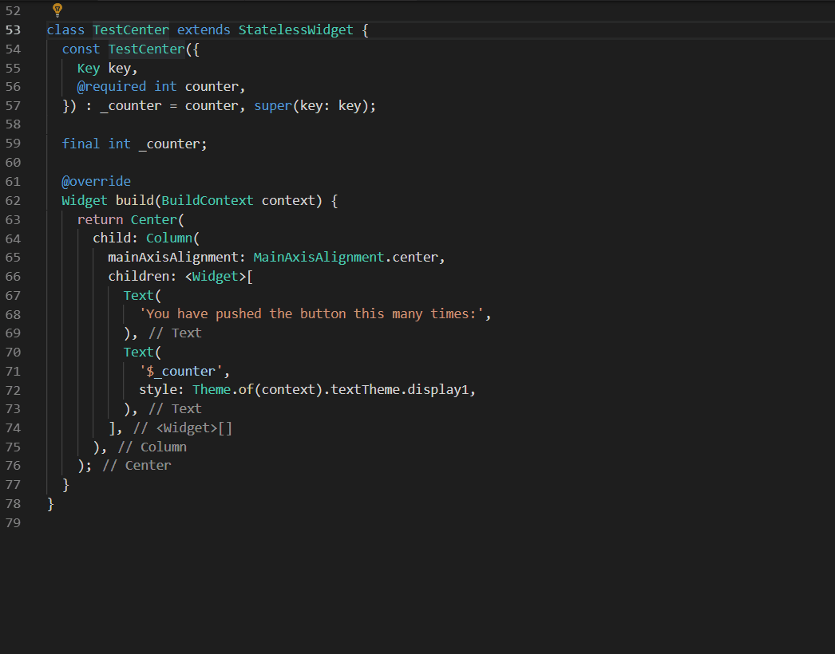Click the // Center trailing comment
The height and width of the screenshot is (654, 835).
point(137,465)
